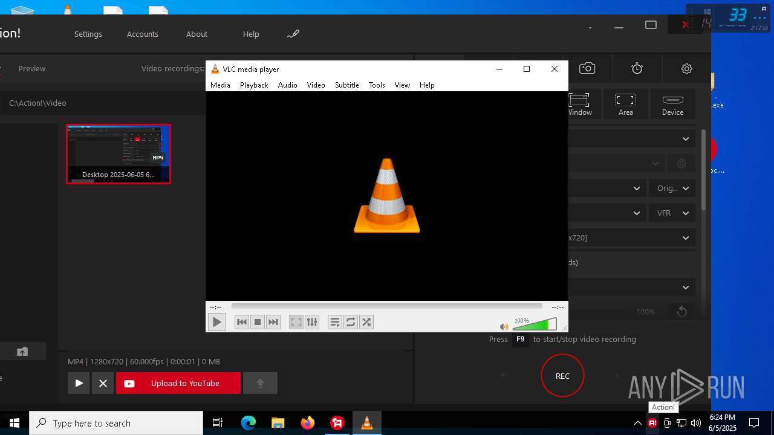
Task: Click Upload to YouTube button
Action: coord(178,383)
